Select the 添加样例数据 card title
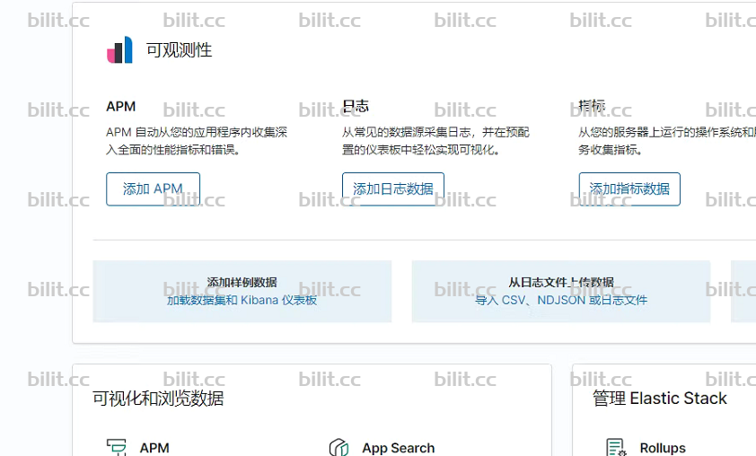 point(242,283)
